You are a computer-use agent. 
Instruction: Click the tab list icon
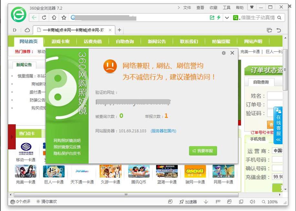269,30
